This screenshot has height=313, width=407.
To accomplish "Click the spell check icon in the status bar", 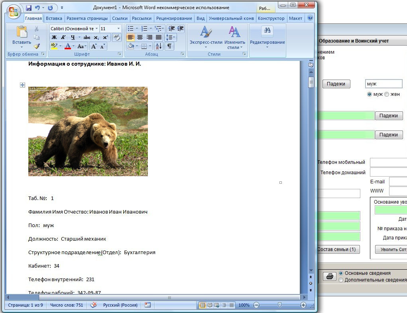I will [93, 305].
